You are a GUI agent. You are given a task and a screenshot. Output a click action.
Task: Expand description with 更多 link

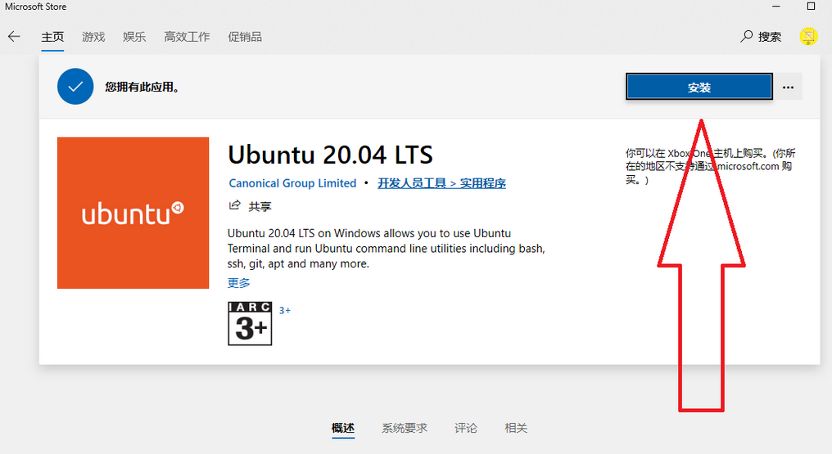[x=239, y=283]
